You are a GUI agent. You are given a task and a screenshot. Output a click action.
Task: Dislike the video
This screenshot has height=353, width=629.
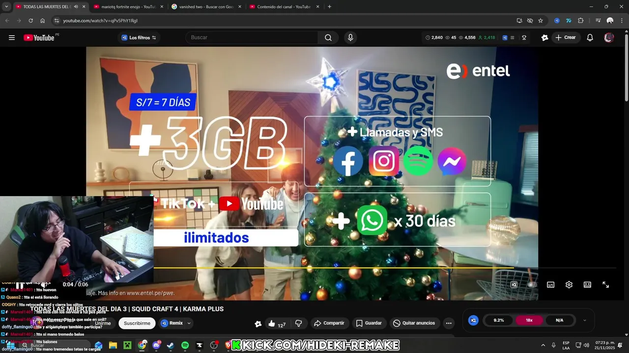pyautogui.click(x=298, y=323)
